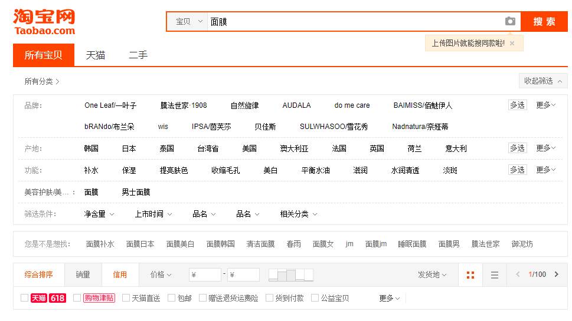The width and height of the screenshot is (572, 321).
Task: Select function 收缩毛孔
Action: tap(225, 170)
